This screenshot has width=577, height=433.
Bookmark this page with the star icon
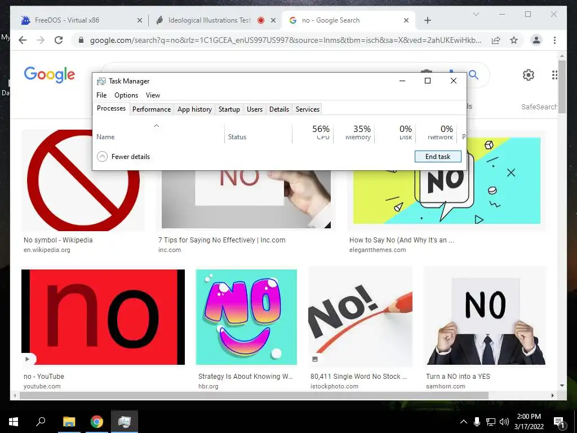(x=514, y=40)
